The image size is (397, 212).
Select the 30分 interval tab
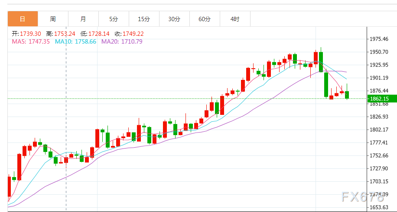(174, 19)
